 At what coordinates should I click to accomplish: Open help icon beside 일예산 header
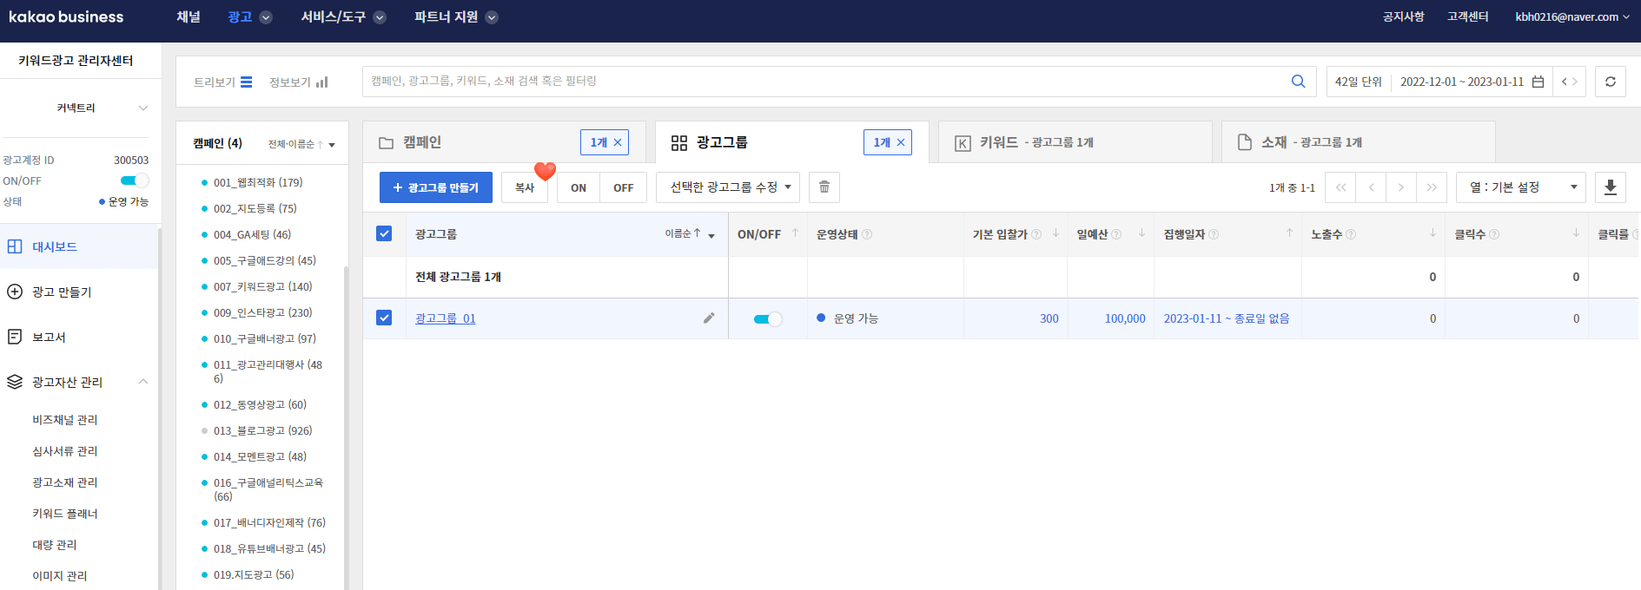click(1116, 234)
